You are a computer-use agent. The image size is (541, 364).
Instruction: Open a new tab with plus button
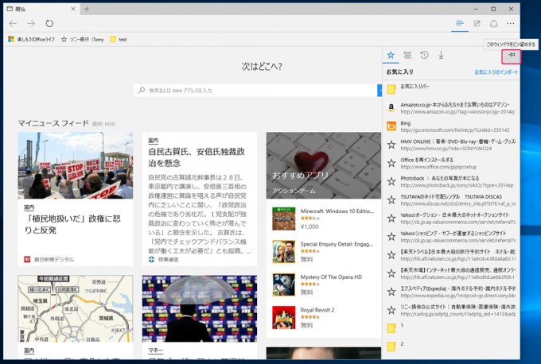point(87,9)
